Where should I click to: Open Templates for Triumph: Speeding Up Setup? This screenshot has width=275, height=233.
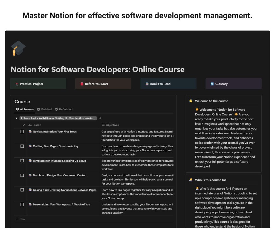pyautogui.click(x=59, y=161)
